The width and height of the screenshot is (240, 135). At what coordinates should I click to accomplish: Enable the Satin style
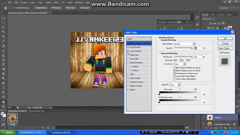[x=128, y=74]
